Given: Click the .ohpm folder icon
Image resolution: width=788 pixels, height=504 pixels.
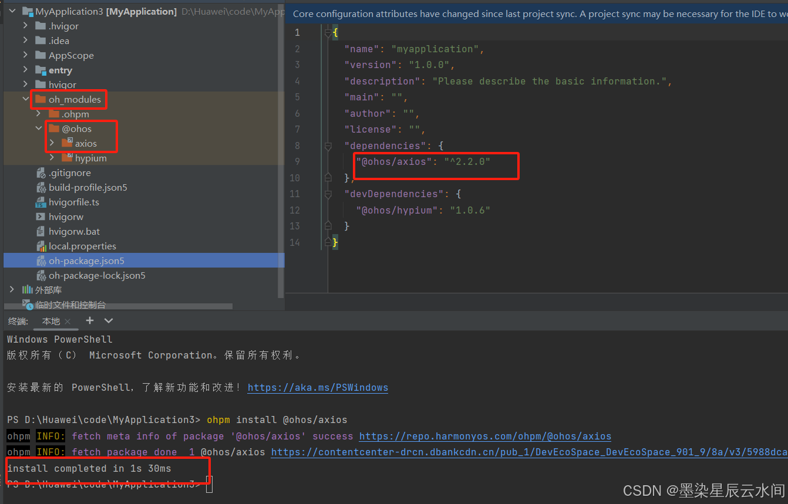Looking at the screenshot, I should tap(54, 114).
